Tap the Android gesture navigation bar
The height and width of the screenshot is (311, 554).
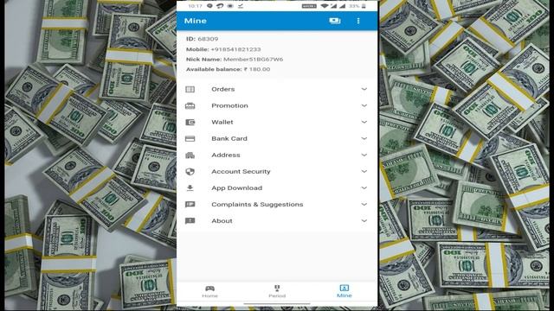pos(277,303)
